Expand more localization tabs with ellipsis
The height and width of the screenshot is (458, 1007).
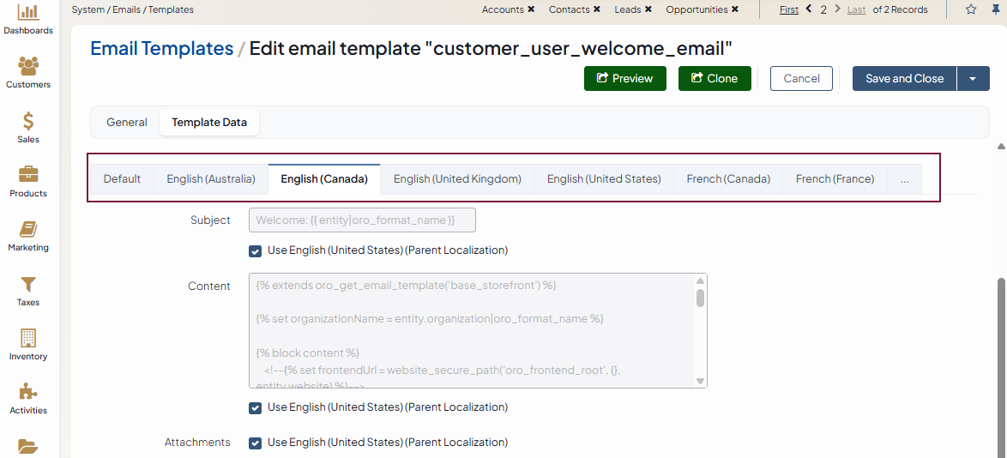[904, 179]
